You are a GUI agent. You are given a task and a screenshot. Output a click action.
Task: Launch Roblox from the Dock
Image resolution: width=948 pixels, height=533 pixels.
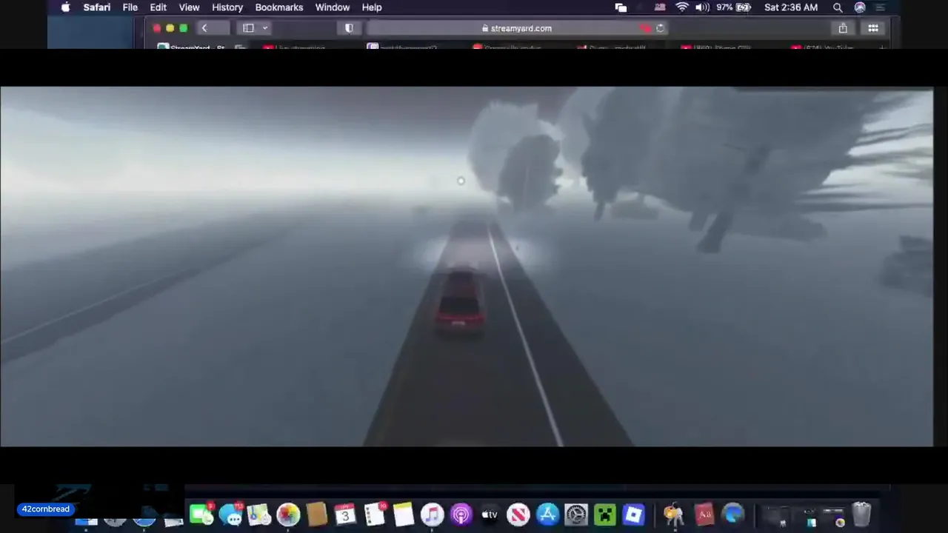click(x=634, y=514)
